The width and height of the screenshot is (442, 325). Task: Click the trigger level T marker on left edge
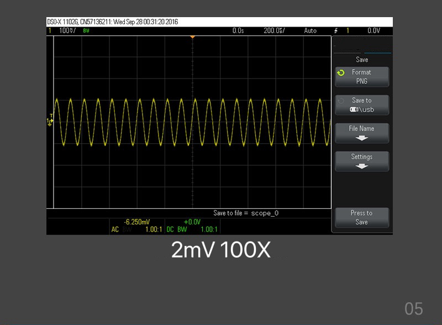(x=51, y=116)
